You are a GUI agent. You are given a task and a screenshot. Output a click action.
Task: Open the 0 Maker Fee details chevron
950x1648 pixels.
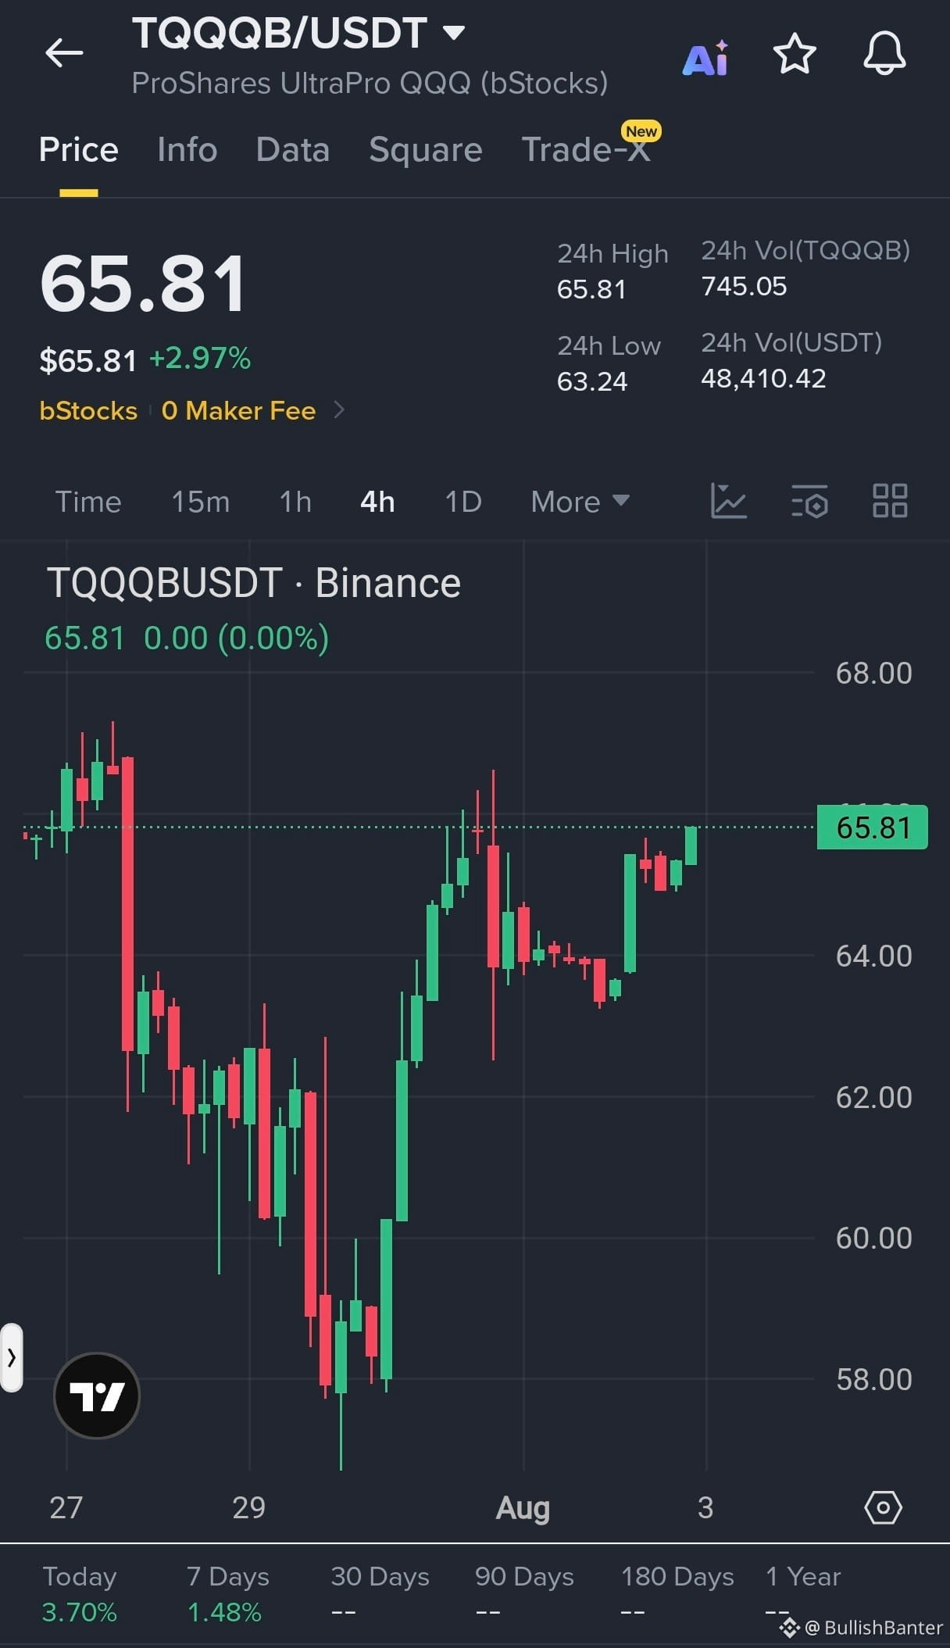[339, 409]
